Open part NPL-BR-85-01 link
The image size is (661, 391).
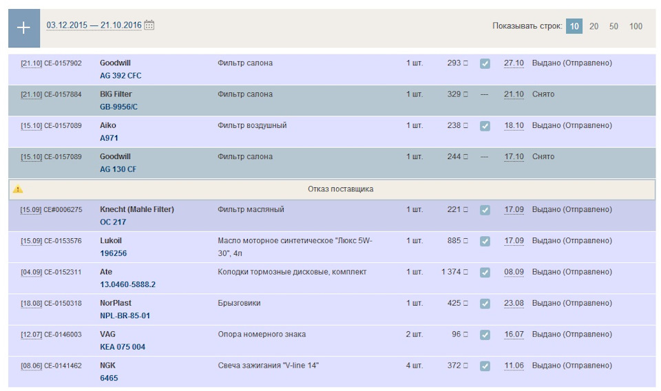tap(125, 316)
